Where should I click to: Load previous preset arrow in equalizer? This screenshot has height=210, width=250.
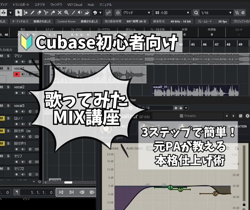coord(227,116)
